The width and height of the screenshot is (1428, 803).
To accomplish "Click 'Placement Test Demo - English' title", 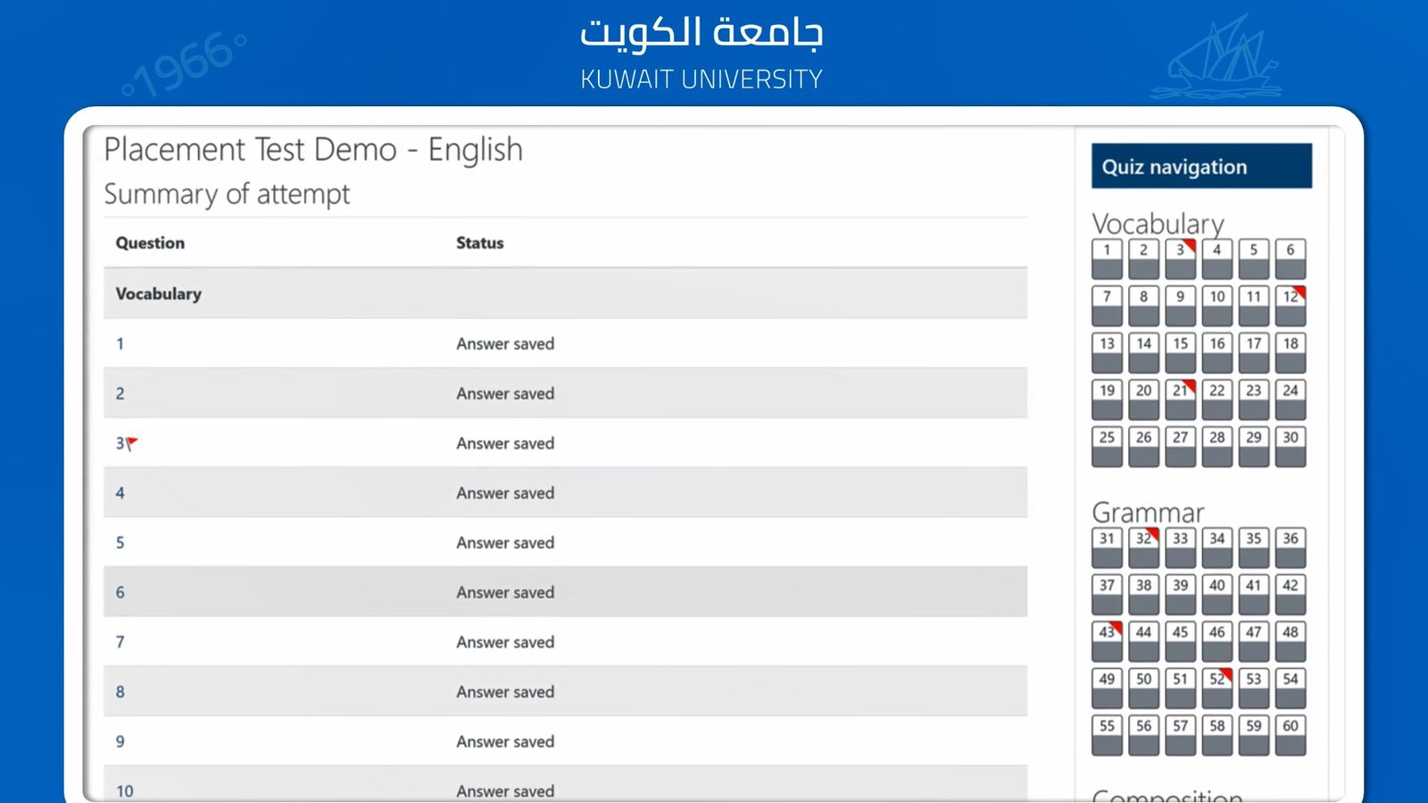I will [313, 149].
